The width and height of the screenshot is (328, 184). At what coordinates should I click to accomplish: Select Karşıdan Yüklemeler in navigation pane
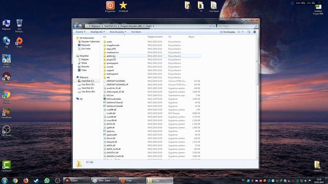click(90, 41)
